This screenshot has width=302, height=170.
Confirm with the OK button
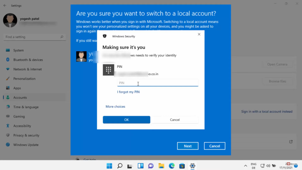point(126,120)
